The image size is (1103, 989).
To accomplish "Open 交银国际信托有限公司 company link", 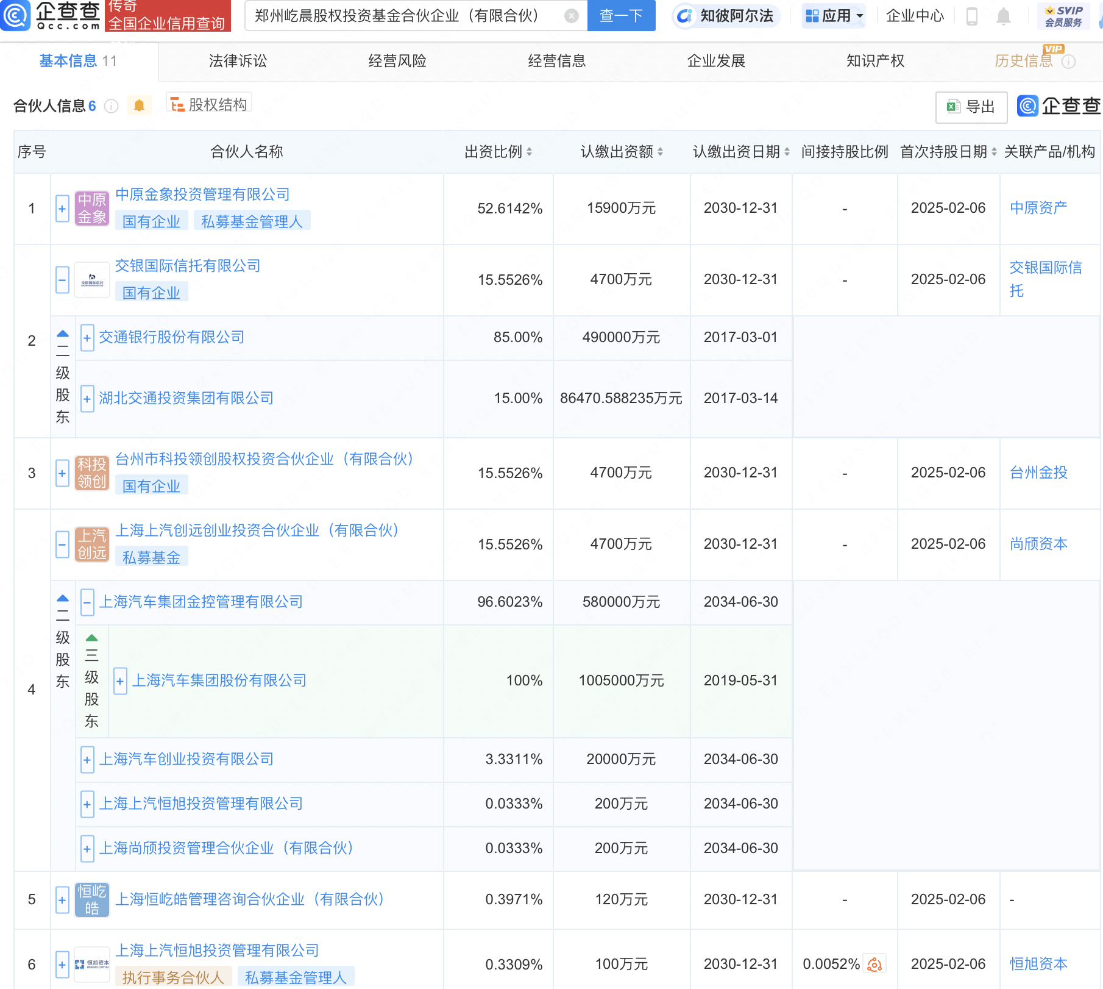I will click(188, 266).
